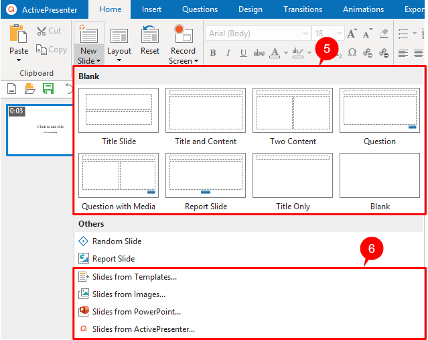This screenshot has width=428, height=340.
Task: Open the Transitions tab
Action: click(303, 9)
